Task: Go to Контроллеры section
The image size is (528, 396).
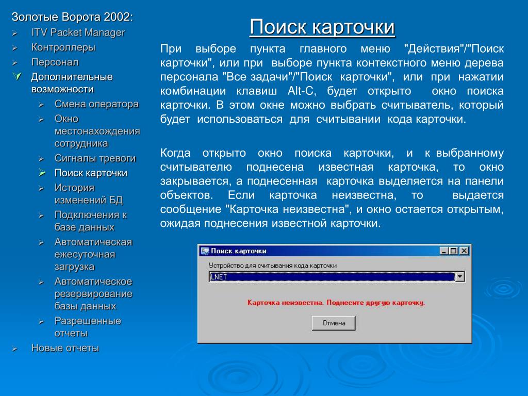Action: tap(63, 47)
